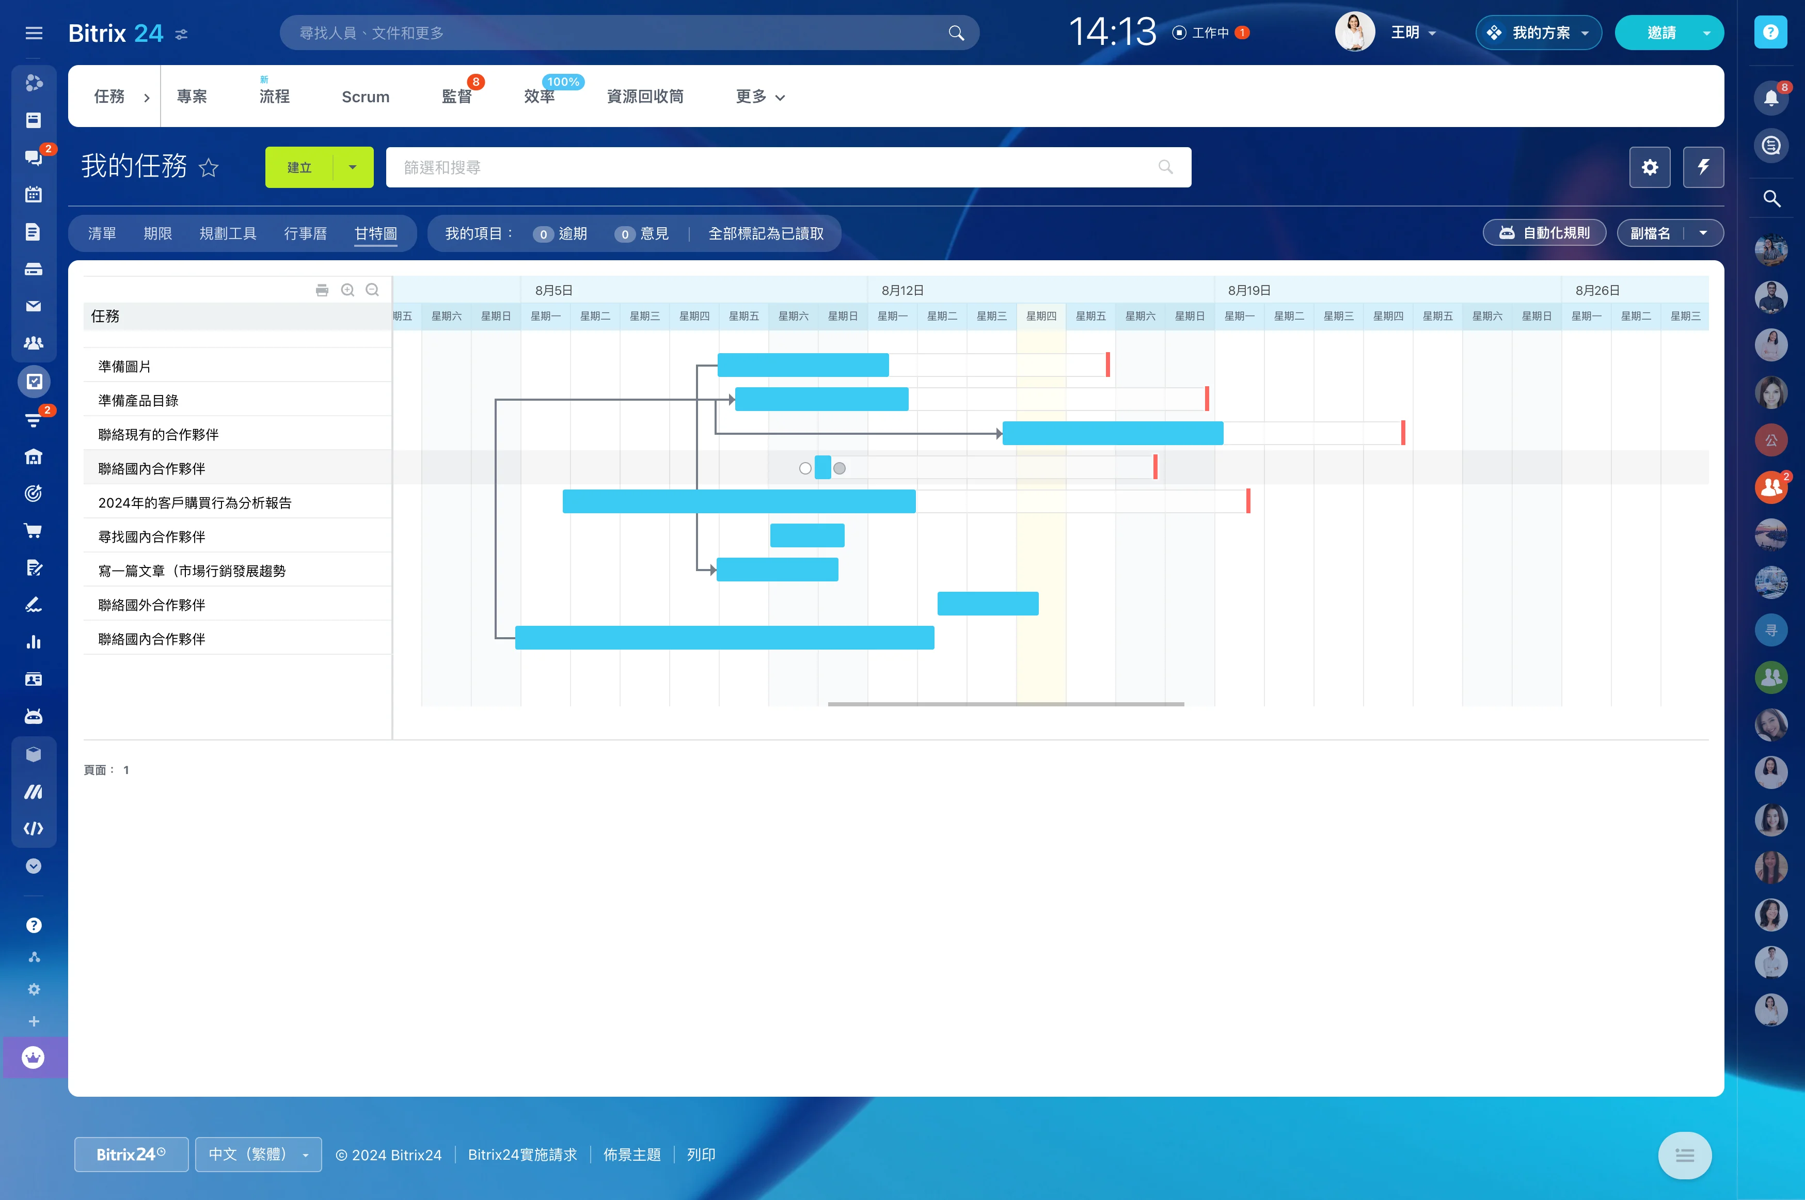1805x1200 pixels.
Task: Click the plus icon in left sidebar
Action: point(34,1022)
